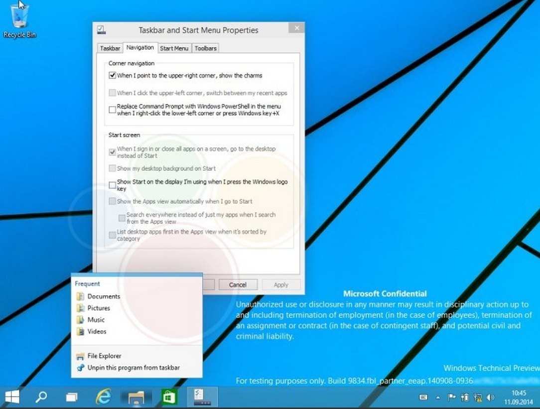Viewport: 540px width, 409px height.
Task: Open the Toolbars tab
Action: tap(205, 48)
